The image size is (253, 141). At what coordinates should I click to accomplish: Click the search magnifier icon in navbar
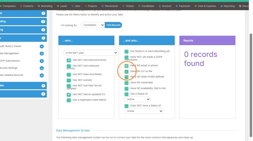click(240, 6)
